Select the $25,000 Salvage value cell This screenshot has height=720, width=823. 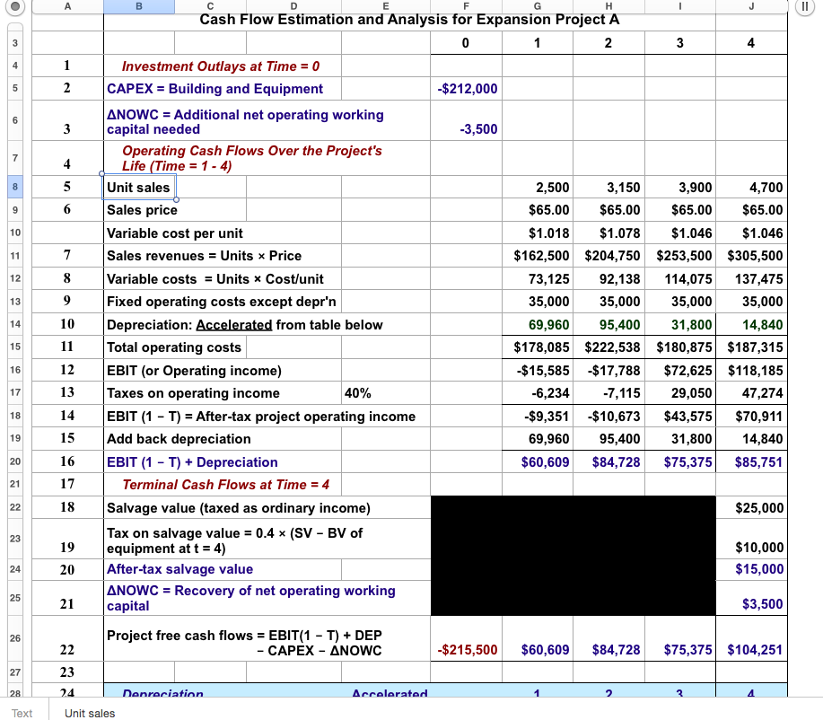coord(751,508)
